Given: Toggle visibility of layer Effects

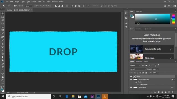Looking at the screenshot, I should [136, 82].
